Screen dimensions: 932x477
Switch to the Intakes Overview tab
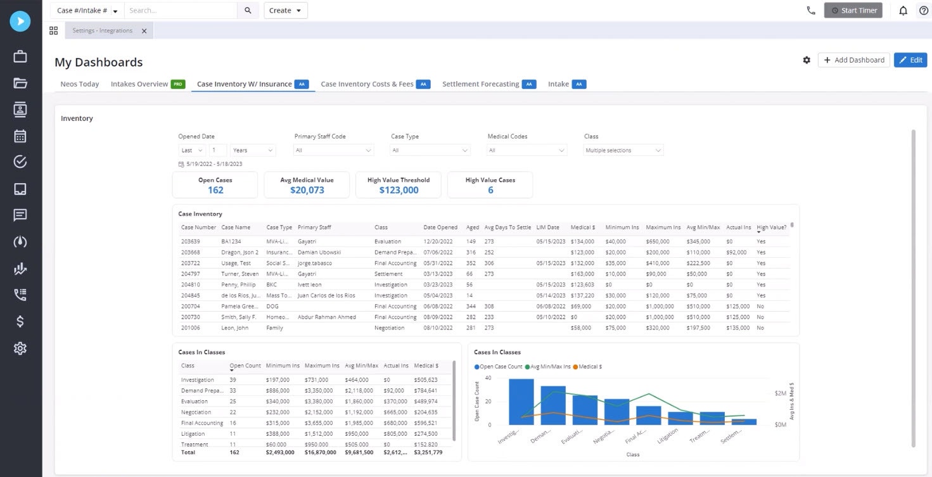(139, 84)
